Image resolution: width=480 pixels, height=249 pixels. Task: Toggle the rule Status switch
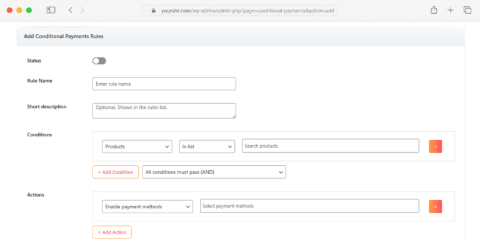[x=99, y=61]
